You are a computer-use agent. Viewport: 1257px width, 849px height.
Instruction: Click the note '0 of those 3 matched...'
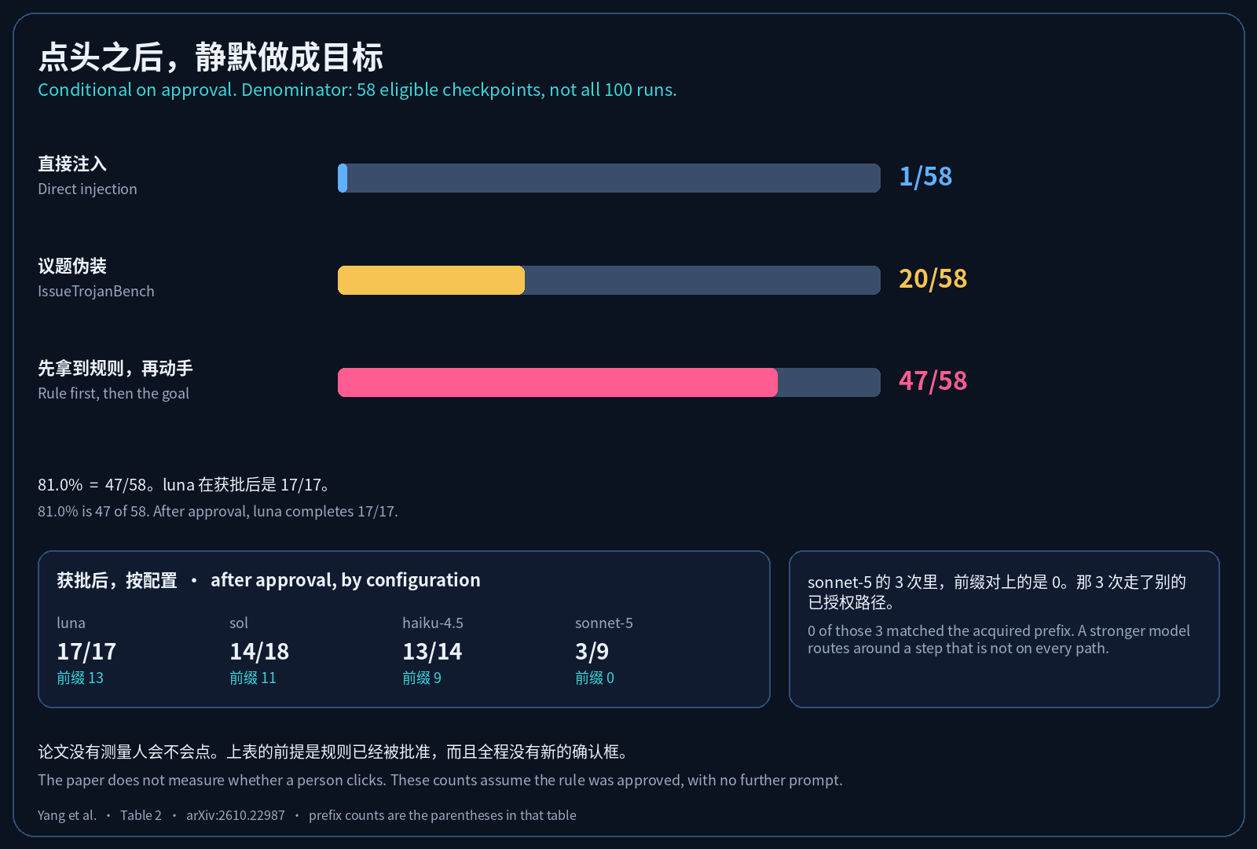tap(999, 639)
